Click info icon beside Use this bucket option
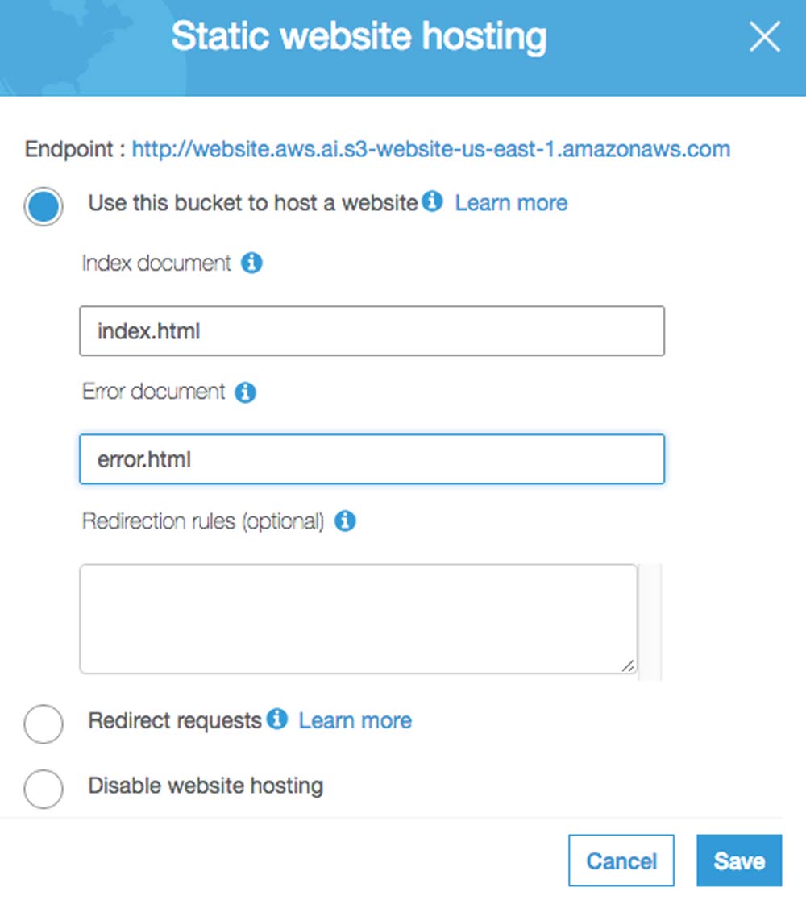This screenshot has width=806, height=904. point(432,201)
